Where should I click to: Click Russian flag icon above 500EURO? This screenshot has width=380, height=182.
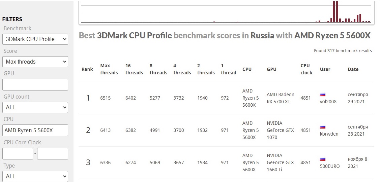322,159
